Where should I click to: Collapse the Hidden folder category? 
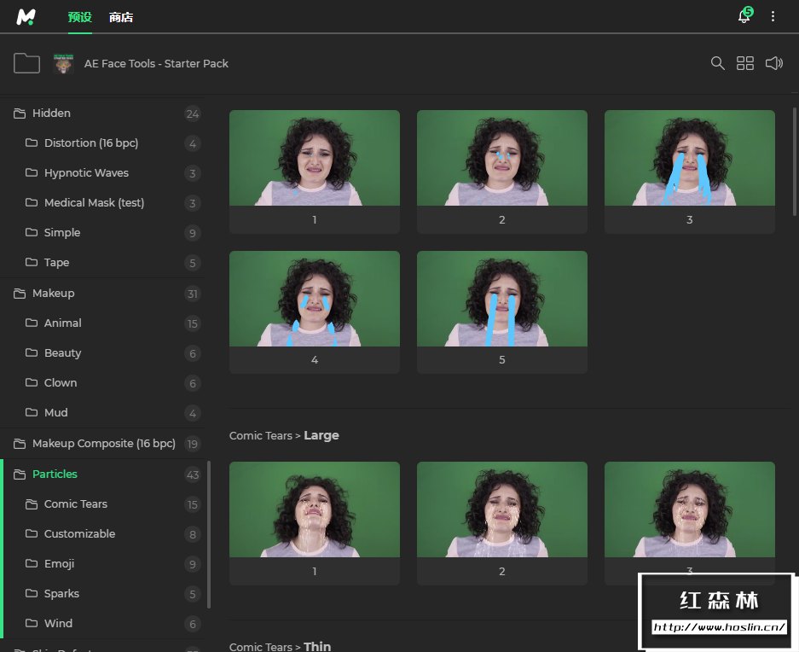51,114
